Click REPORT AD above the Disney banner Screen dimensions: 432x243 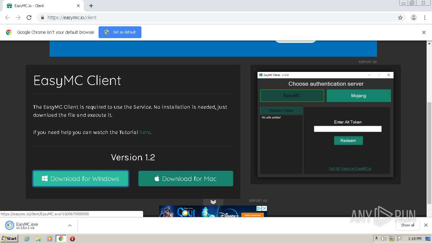click(258, 201)
